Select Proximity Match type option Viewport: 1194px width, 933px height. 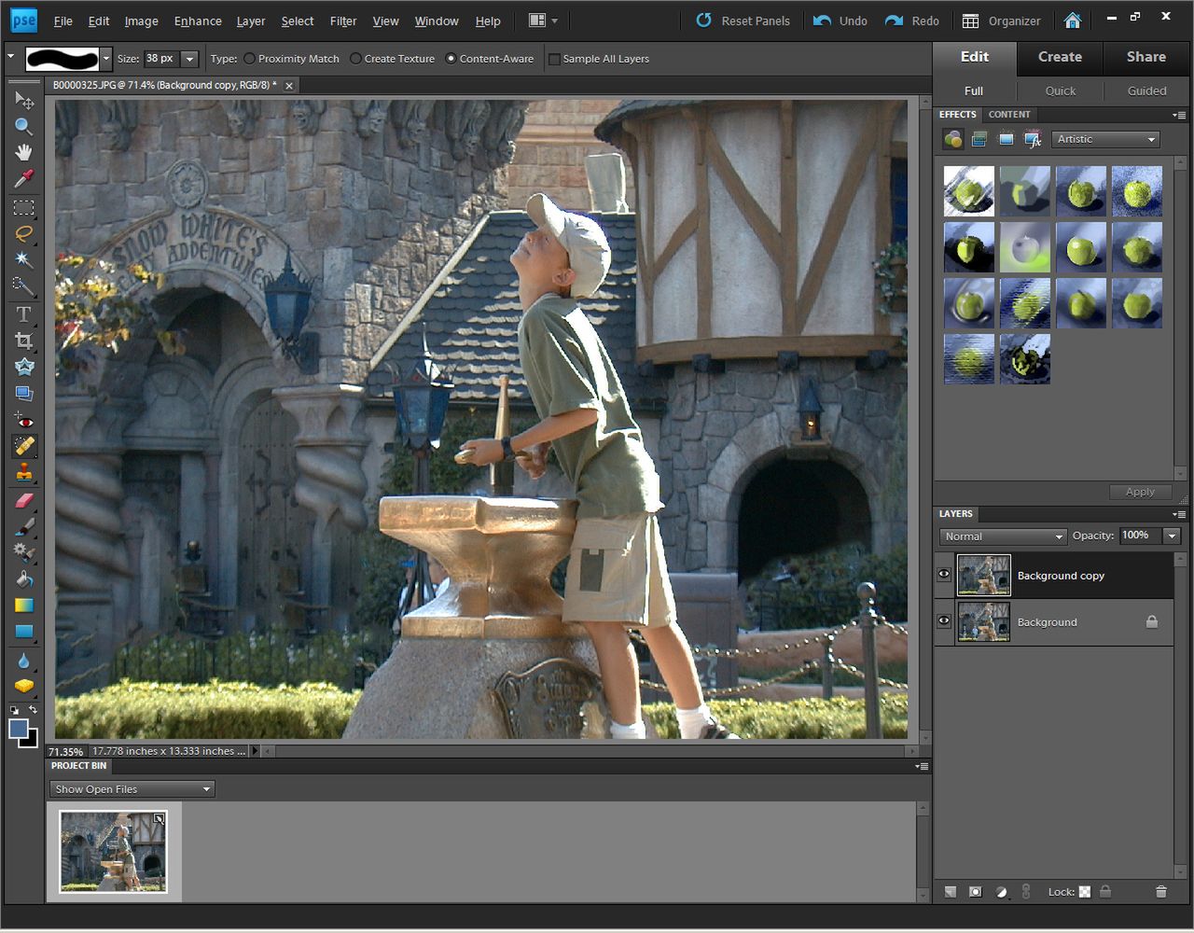click(290, 58)
